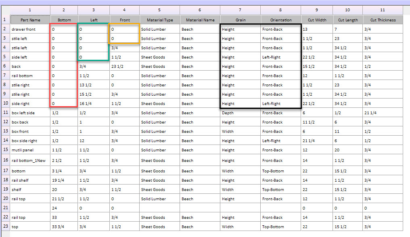Click the Orientation column header

pos(281,20)
